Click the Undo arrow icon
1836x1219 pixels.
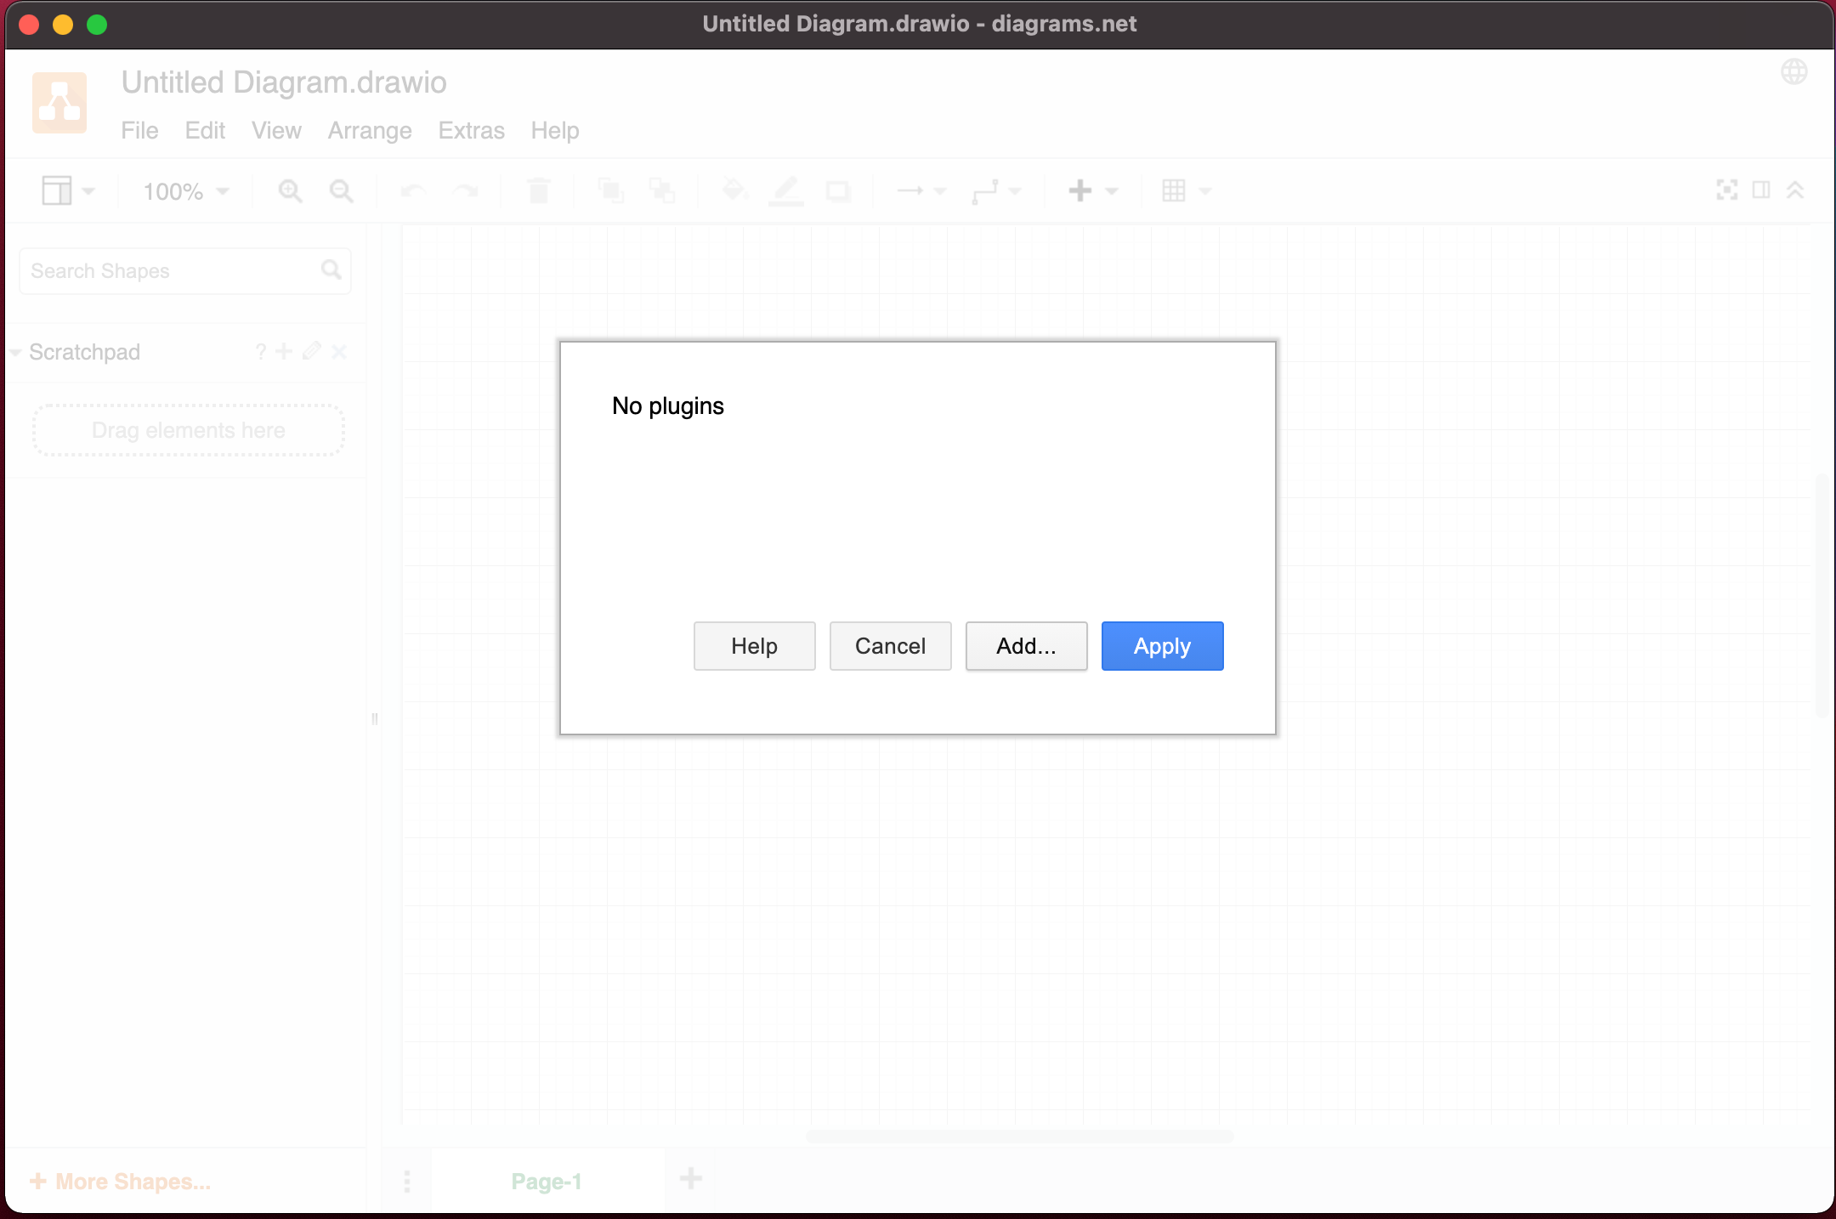click(x=413, y=190)
